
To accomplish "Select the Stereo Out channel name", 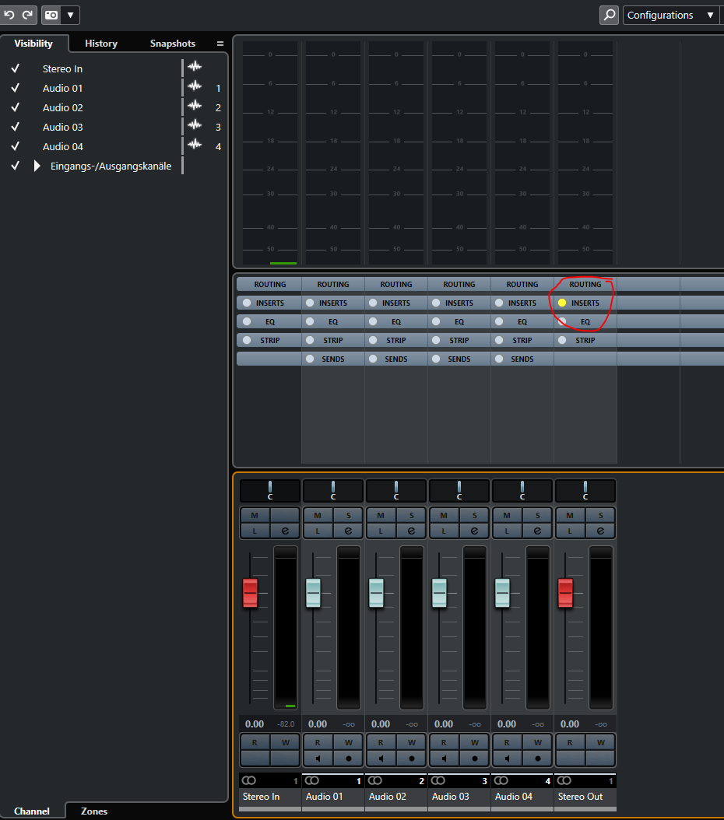I will 580,797.
